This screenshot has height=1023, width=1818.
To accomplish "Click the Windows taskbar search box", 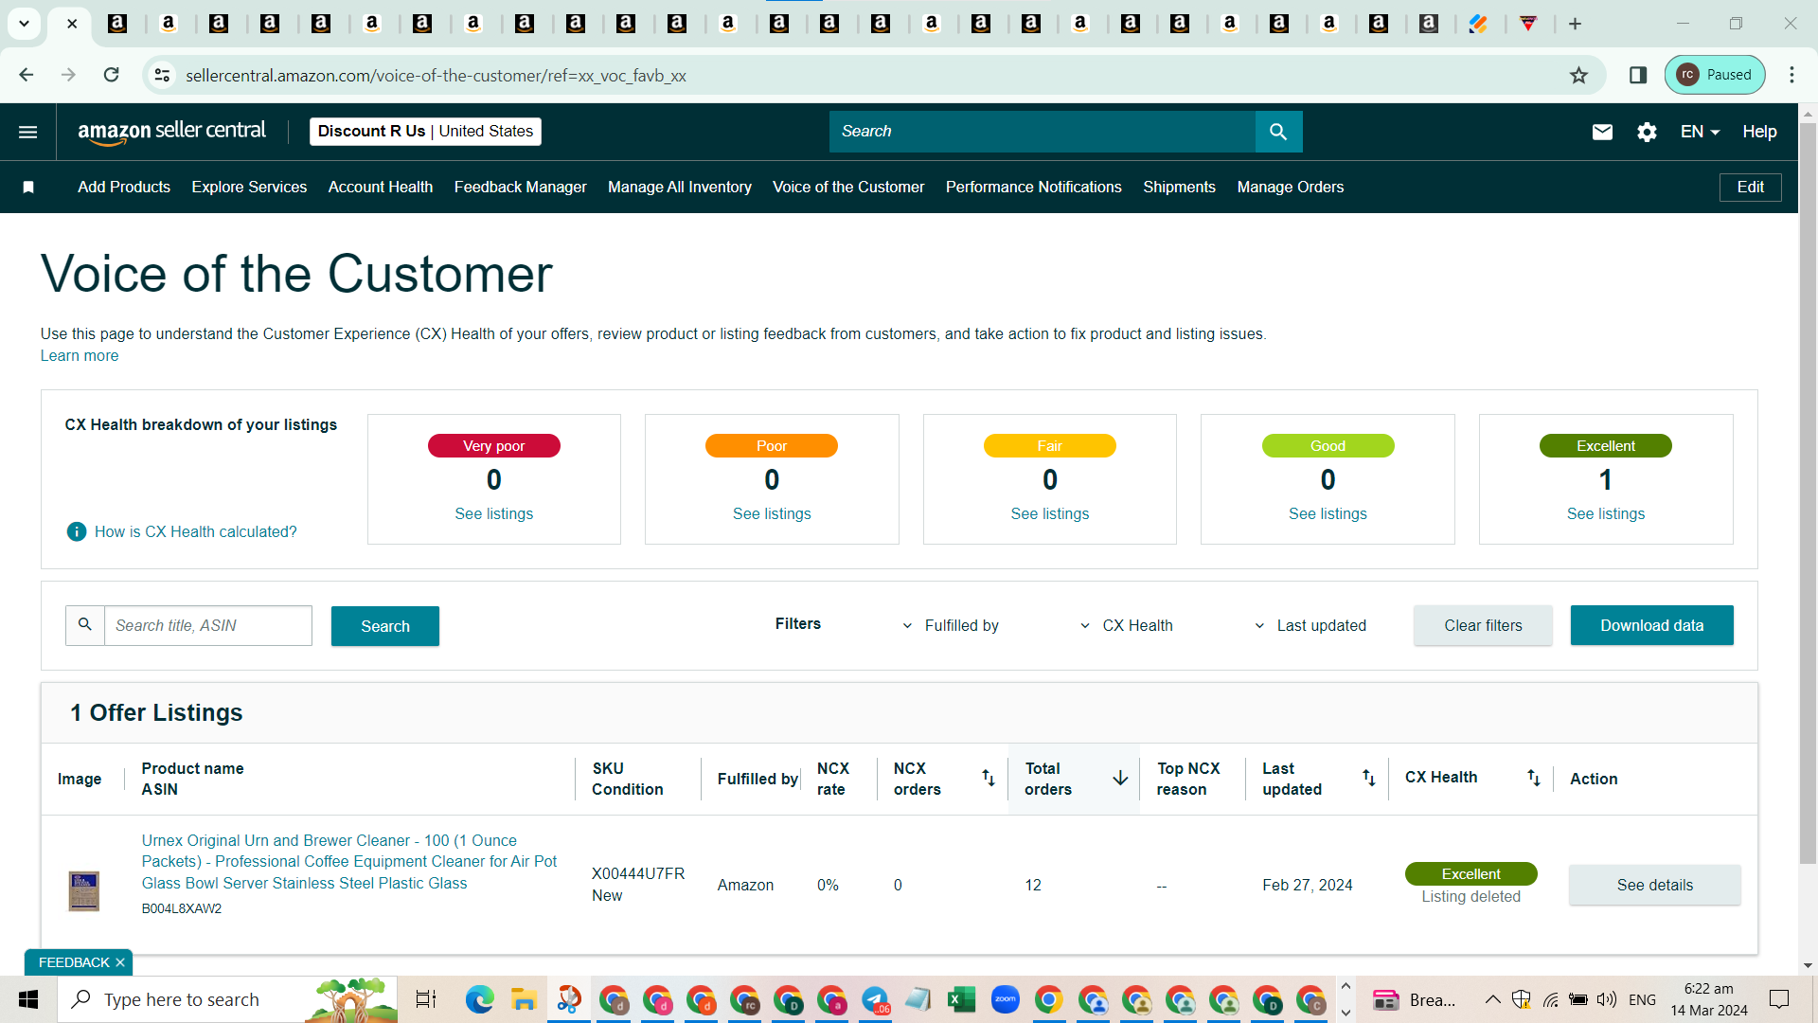I will [227, 999].
